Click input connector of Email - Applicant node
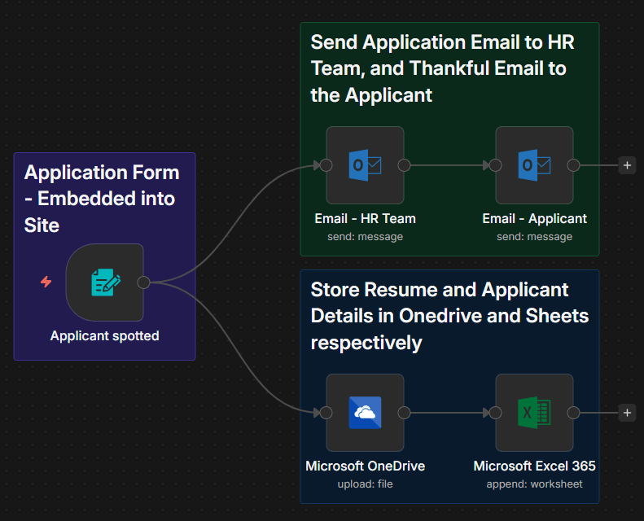The width and height of the screenshot is (644, 521). pyautogui.click(x=495, y=165)
